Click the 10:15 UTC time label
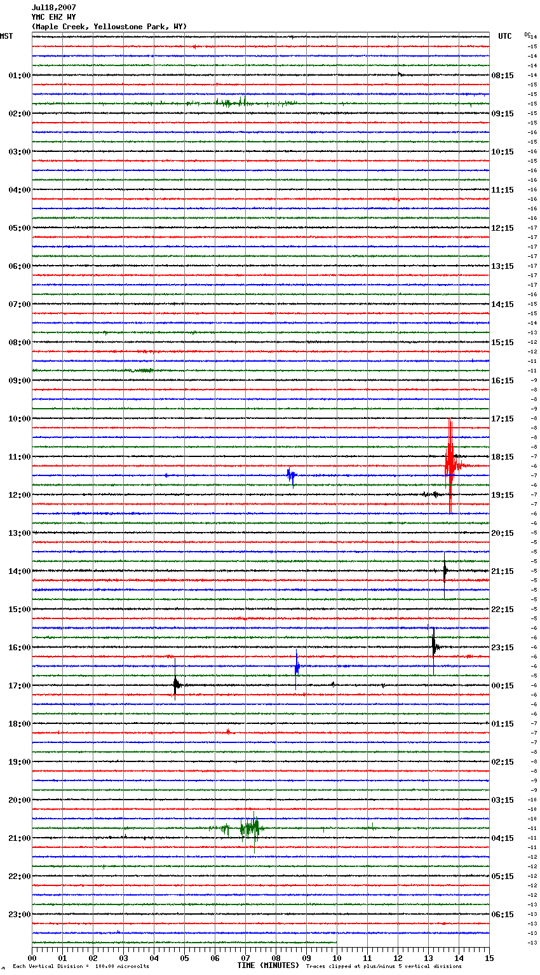540x975 pixels. [x=503, y=152]
